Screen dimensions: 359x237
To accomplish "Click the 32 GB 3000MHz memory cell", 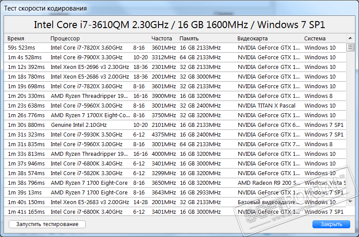I will [x=200, y=76].
